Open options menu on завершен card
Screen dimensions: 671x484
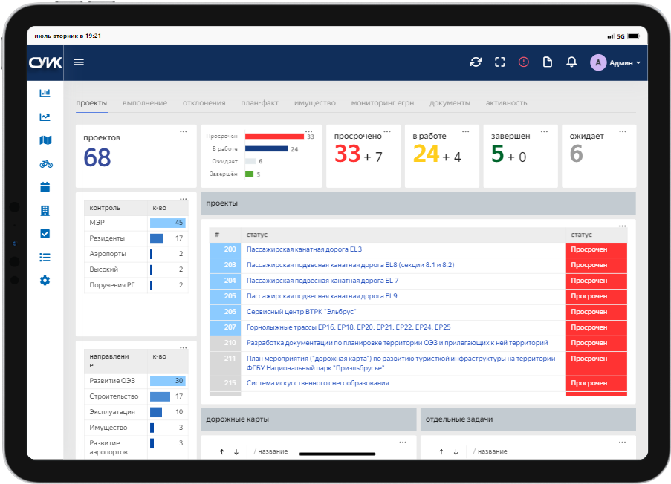point(545,131)
